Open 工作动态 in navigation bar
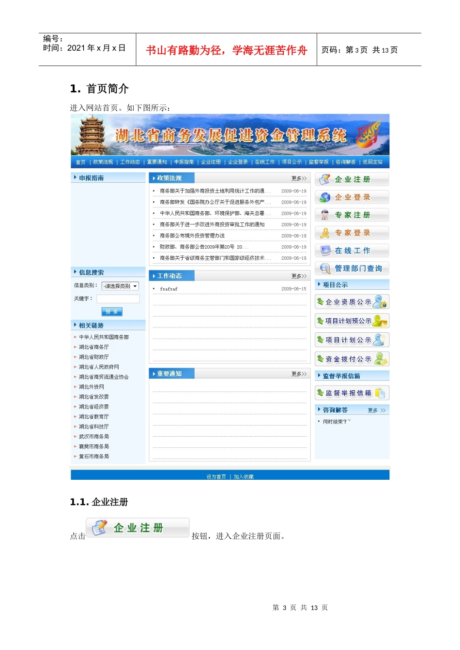This screenshot has height=650, width=460. [x=130, y=162]
